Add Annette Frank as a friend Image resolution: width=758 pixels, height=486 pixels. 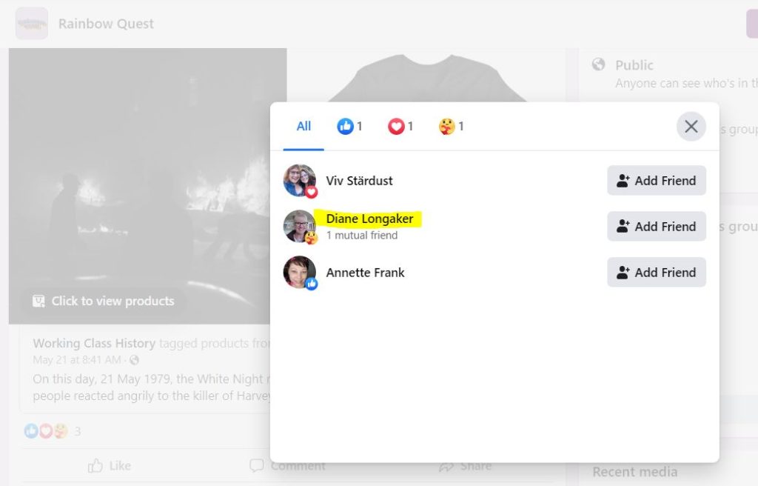pos(657,273)
